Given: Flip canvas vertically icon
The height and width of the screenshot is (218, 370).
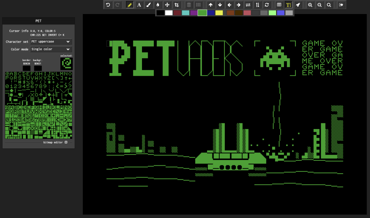Looking at the screenshot, I should tap(257, 5).
